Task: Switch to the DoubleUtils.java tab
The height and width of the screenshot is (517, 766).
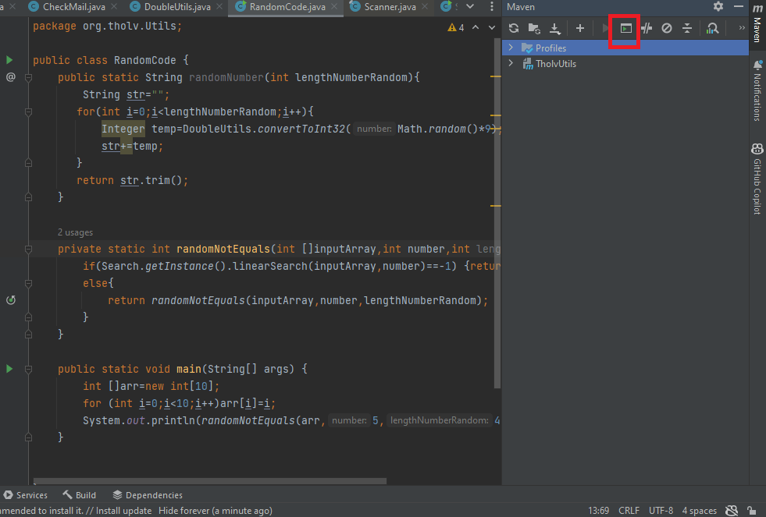Action: tap(176, 7)
